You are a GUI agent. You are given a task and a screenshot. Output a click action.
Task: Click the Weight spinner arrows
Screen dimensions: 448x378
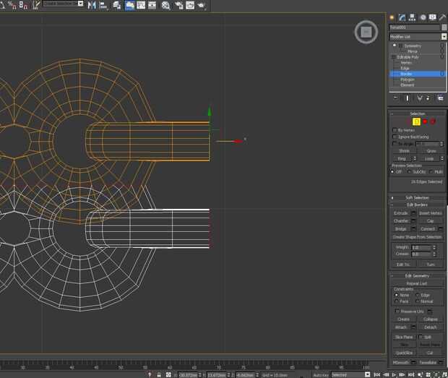[434, 247]
